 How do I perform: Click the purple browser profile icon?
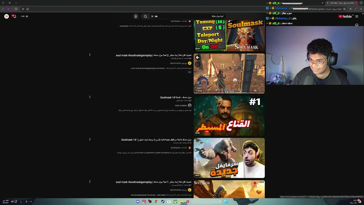(8, 9)
